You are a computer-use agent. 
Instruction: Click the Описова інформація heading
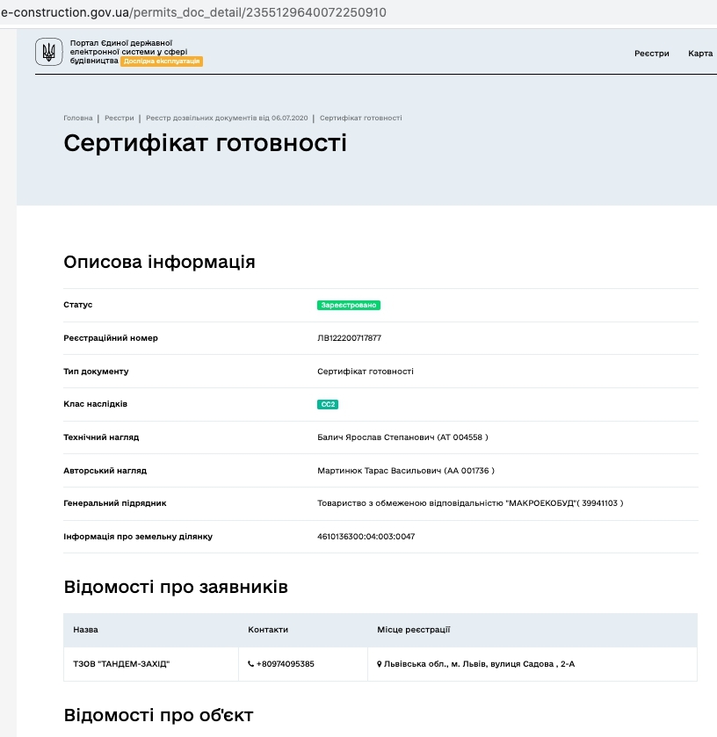159,262
